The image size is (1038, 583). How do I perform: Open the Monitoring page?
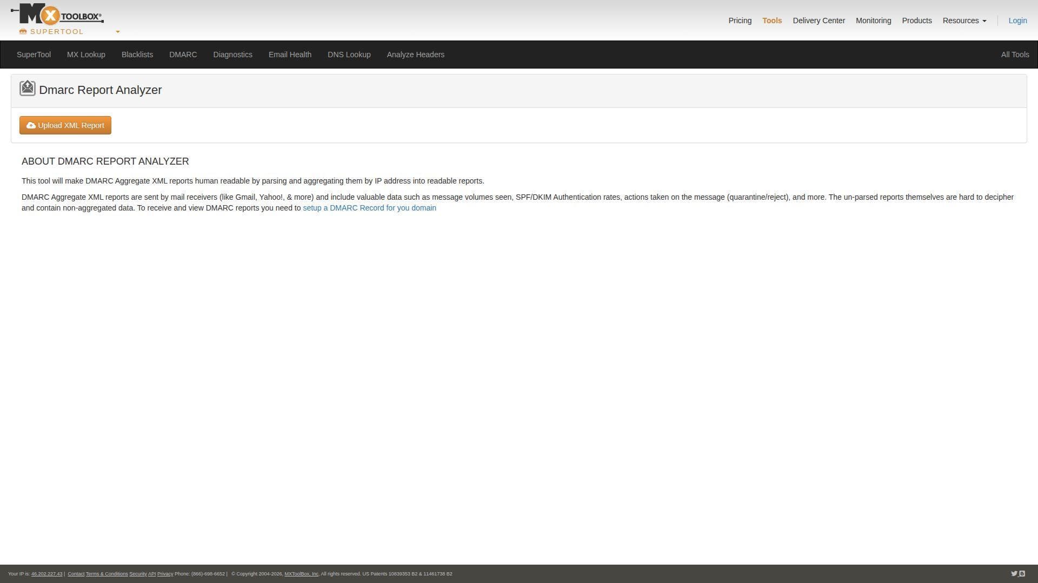pos(873,21)
